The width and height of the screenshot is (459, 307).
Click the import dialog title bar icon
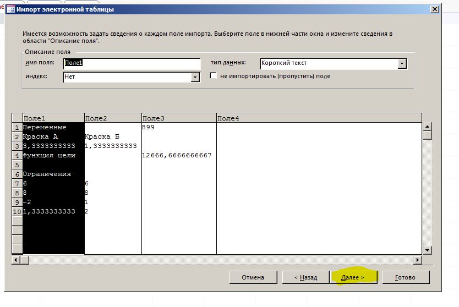click(x=10, y=9)
